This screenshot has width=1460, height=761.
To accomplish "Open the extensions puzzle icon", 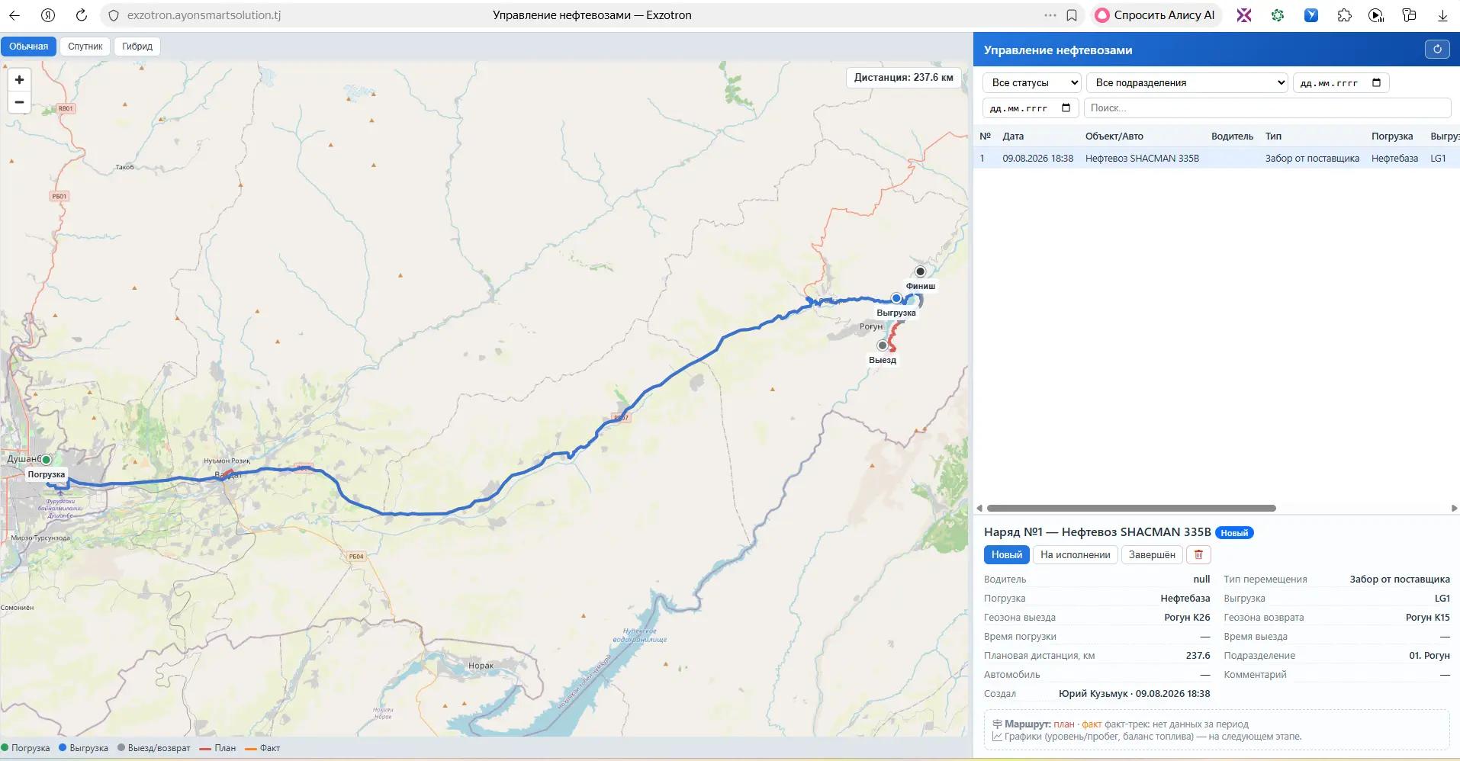I will [x=1344, y=15].
